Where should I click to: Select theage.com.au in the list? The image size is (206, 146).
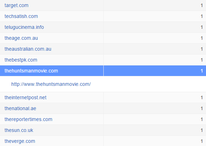pos(21,38)
